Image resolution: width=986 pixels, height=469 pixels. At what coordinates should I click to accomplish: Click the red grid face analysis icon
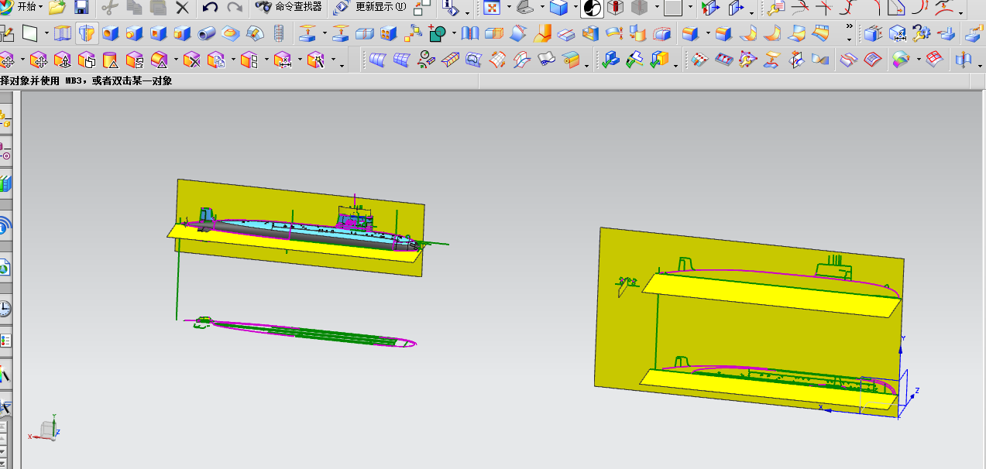[x=936, y=60]
